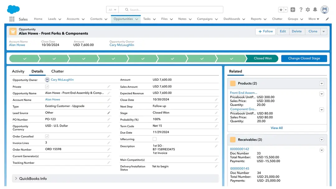336x189 pixels.
Task: Select the Details tab
Action: pos(37,71)
